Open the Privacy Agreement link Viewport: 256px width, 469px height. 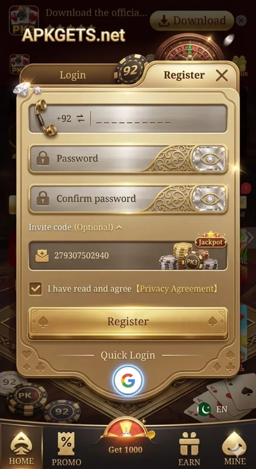(175, 289)
